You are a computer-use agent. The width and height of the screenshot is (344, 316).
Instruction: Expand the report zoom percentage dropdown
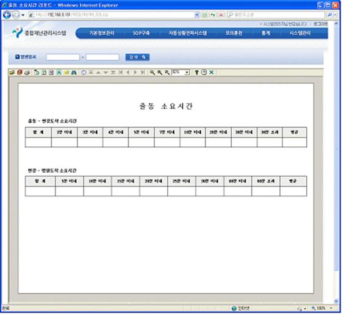[x=187, y=73]
